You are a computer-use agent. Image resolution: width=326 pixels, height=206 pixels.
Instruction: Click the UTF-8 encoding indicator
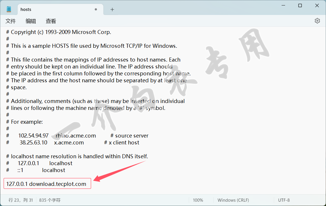(x=284, y=200)
